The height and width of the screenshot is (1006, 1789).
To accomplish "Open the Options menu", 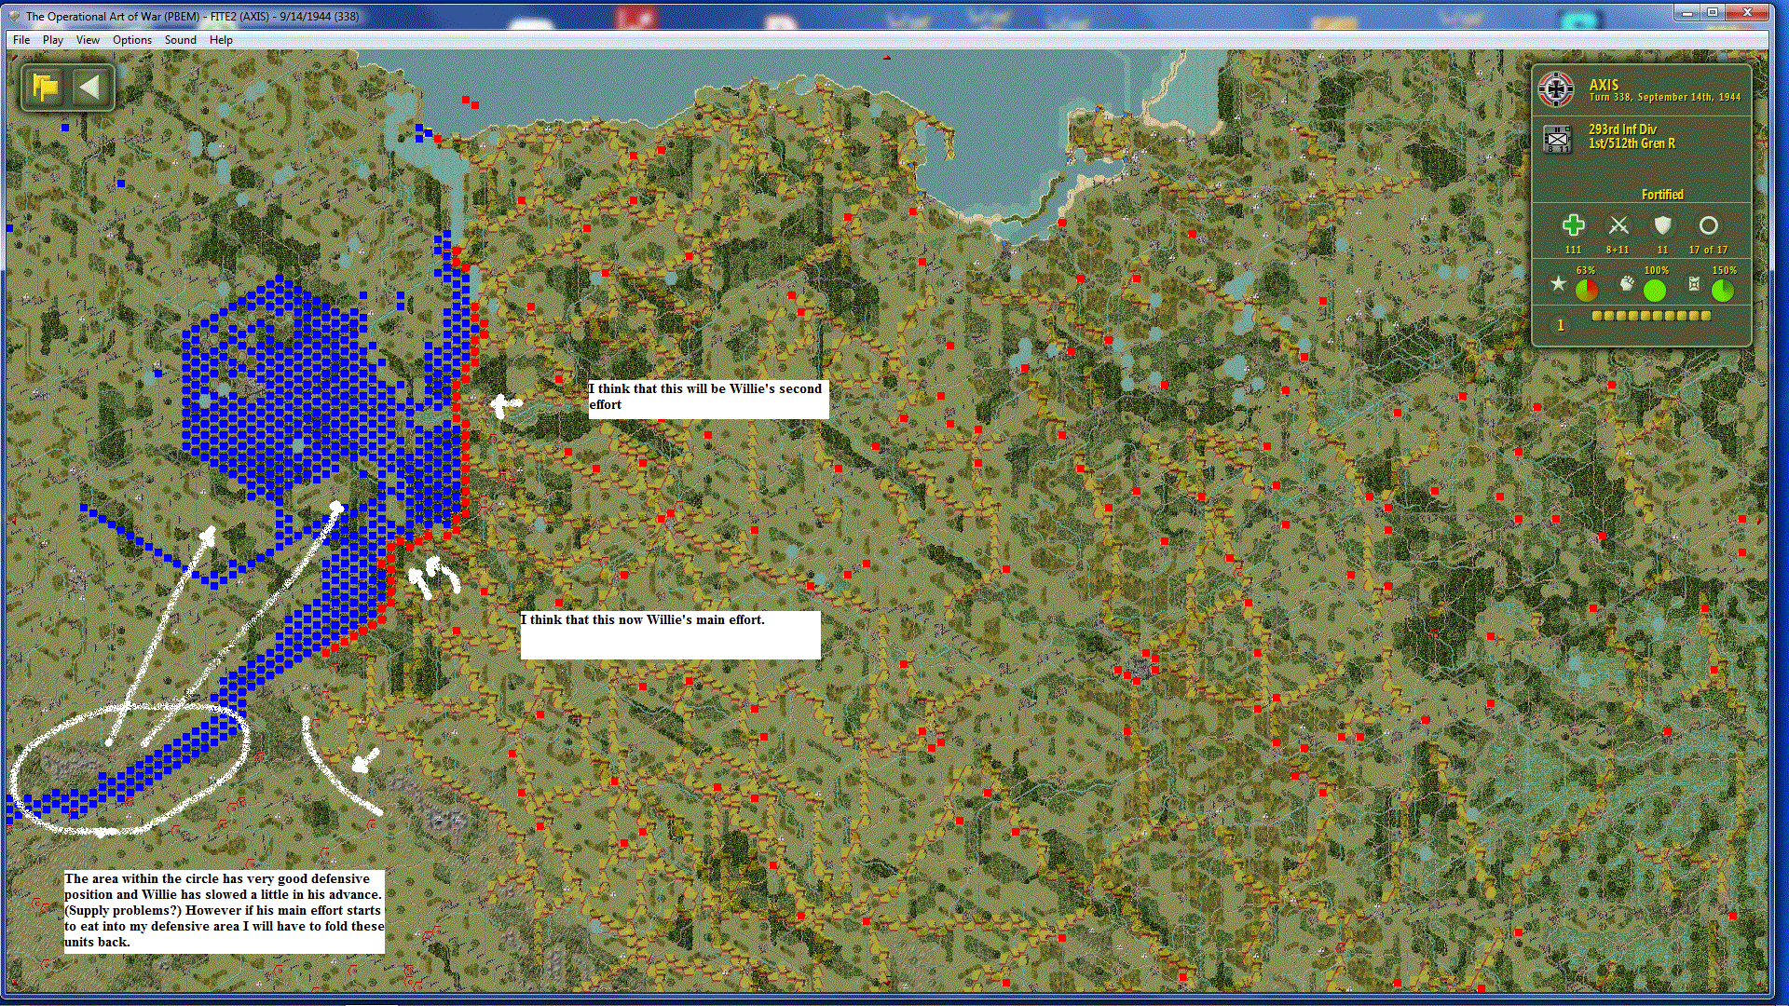I will [131, 40].
